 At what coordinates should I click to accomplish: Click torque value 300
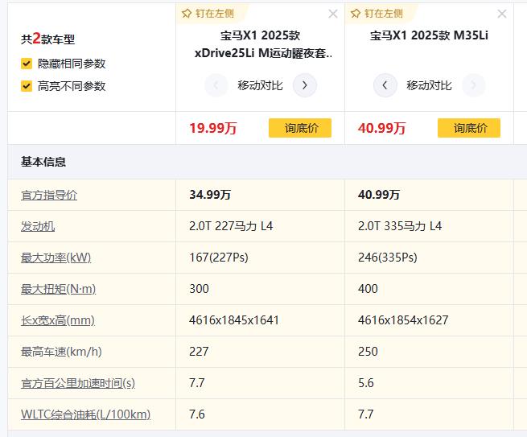point(199,289)
